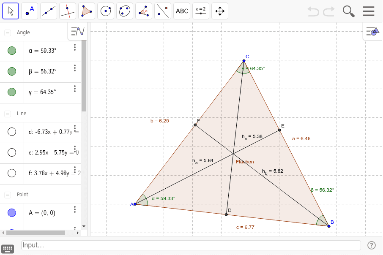Click the horizontal scrollbar right arrow
383x255 pixels.
point(78,233)
